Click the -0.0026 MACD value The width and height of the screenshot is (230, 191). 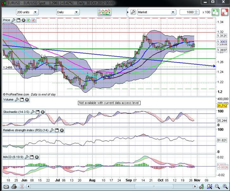(222, 167)
